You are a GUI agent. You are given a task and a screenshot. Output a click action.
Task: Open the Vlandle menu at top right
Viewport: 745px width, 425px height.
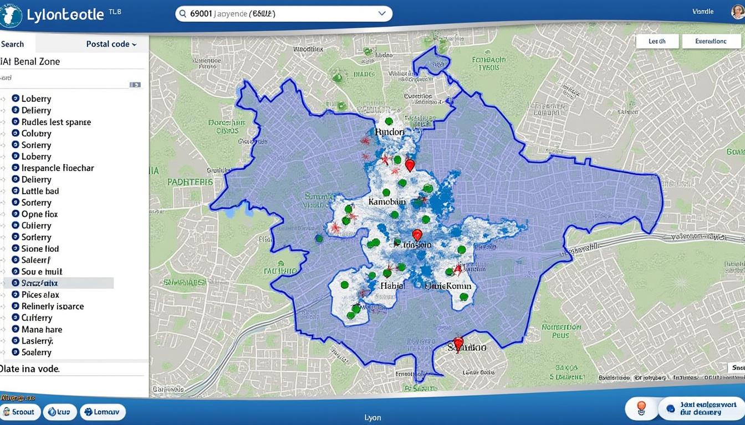click(703, 11)
